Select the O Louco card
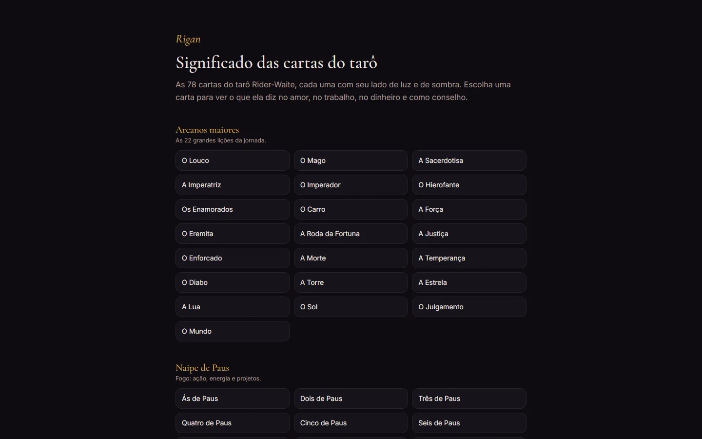This screenshot has height=439, width=702. click(x=233, y=160)
